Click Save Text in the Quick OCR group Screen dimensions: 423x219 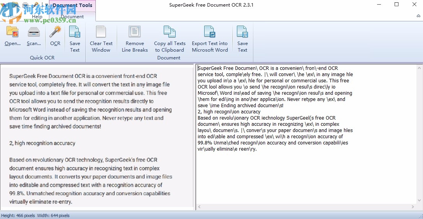[75, 39]
